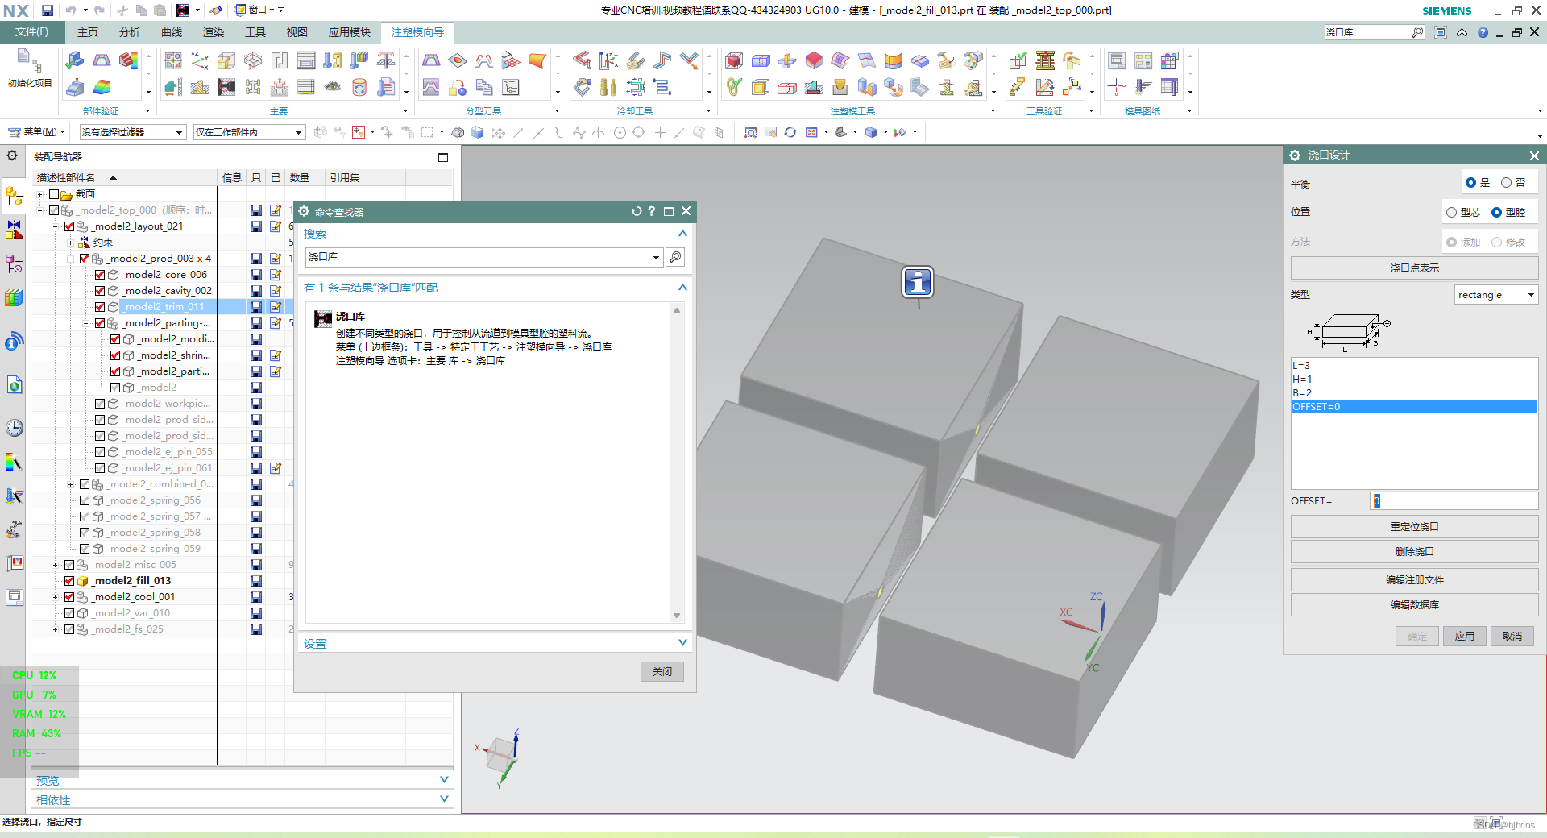
Task: Switch to the 曲线 ribbon tab
Action: tap(172, 32)
